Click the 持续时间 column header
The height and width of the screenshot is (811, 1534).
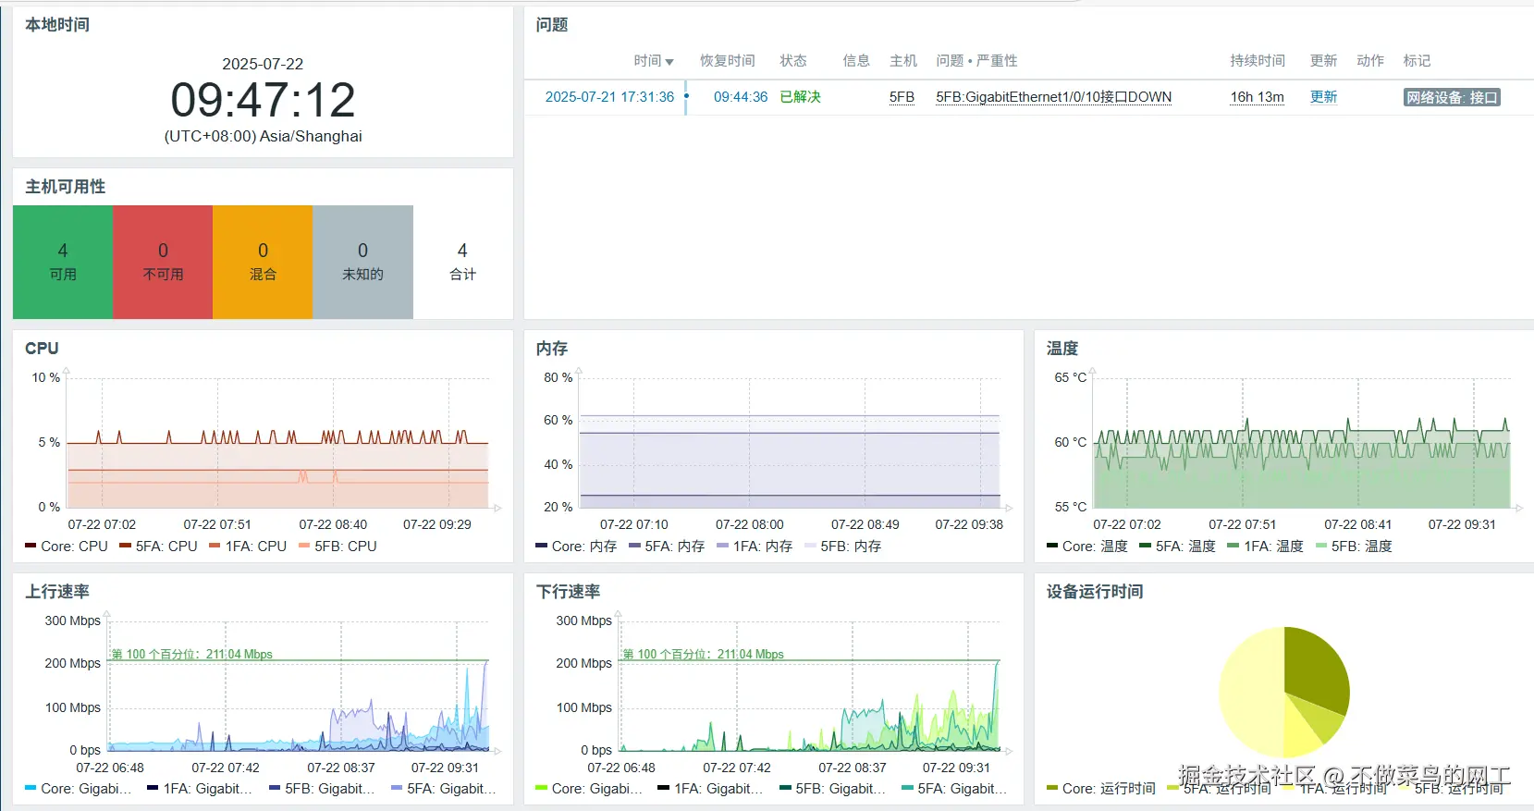tap(1258, 61)
